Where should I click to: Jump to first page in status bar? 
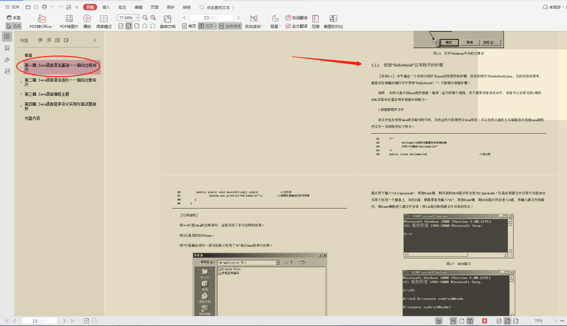(7, 321)
